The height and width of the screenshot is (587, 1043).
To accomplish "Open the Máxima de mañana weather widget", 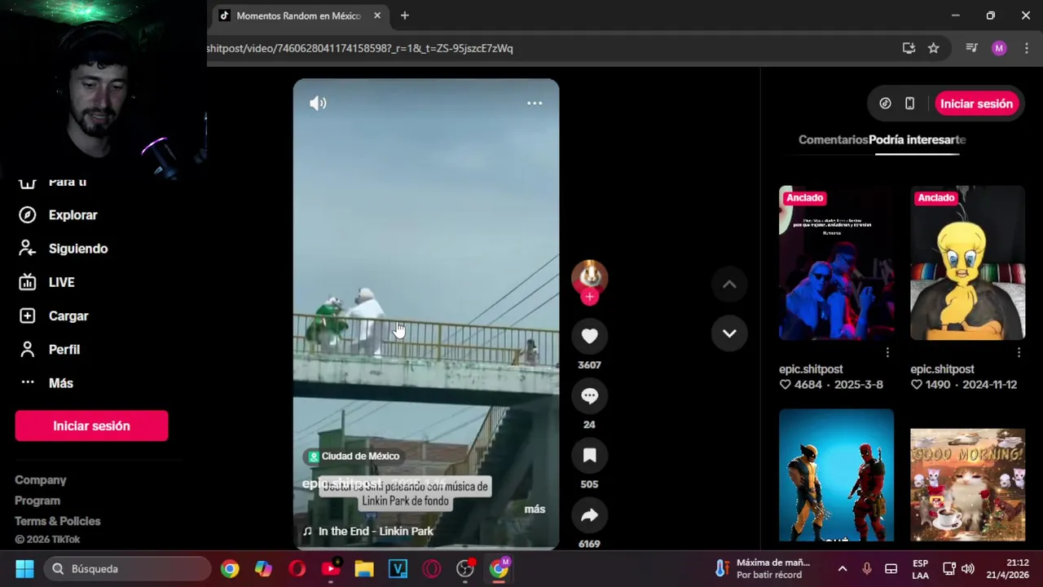I will pyautogui.click(x=762, y=569).
